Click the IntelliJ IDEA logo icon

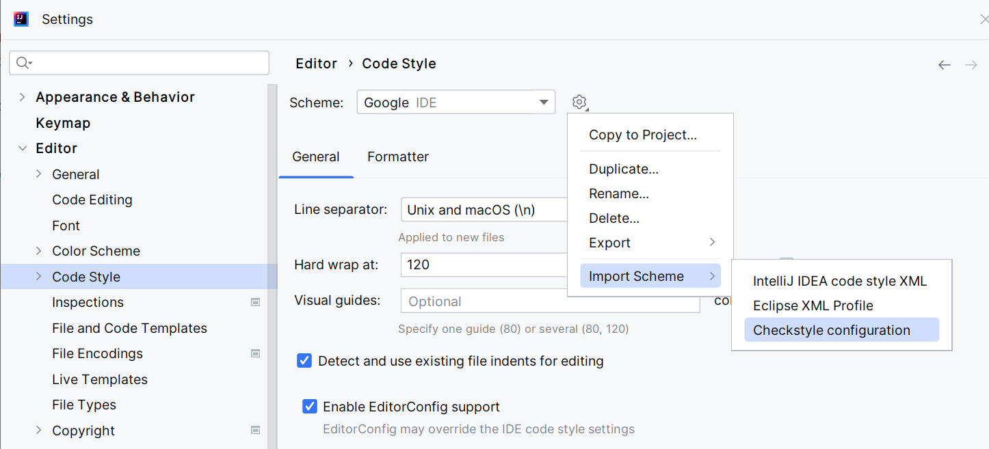pyautogui.click(x=21, y=19)
